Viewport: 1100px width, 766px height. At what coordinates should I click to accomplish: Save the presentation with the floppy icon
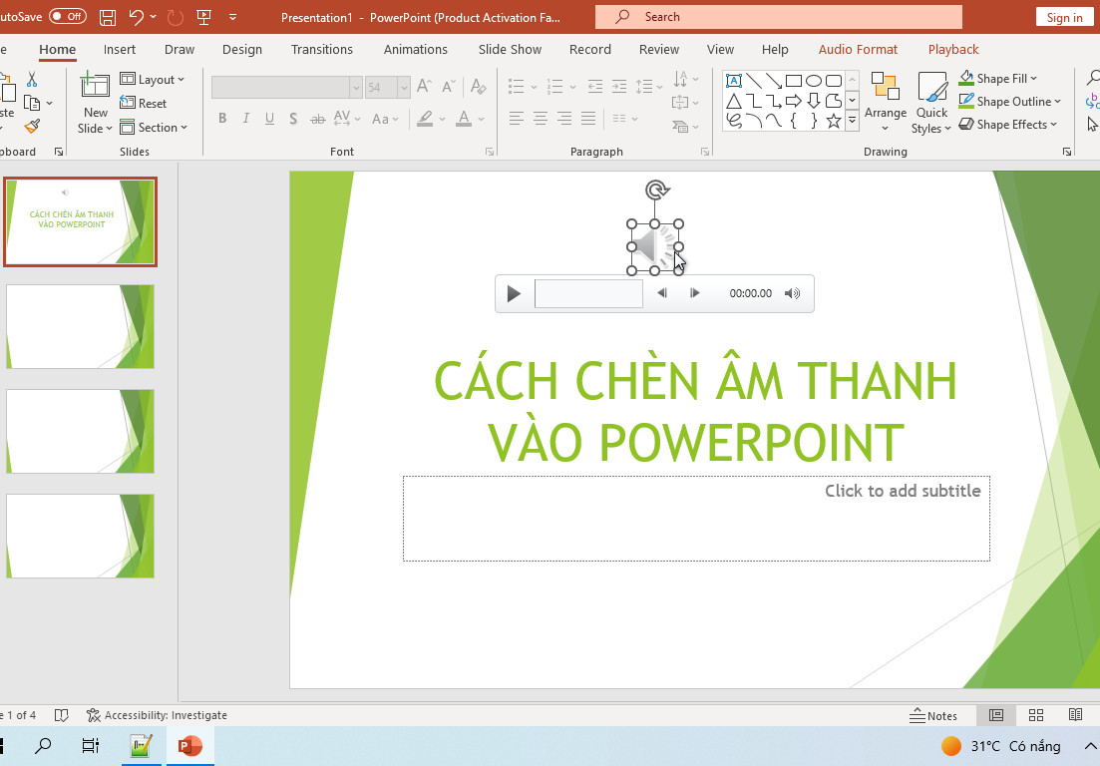click(108, 17)
